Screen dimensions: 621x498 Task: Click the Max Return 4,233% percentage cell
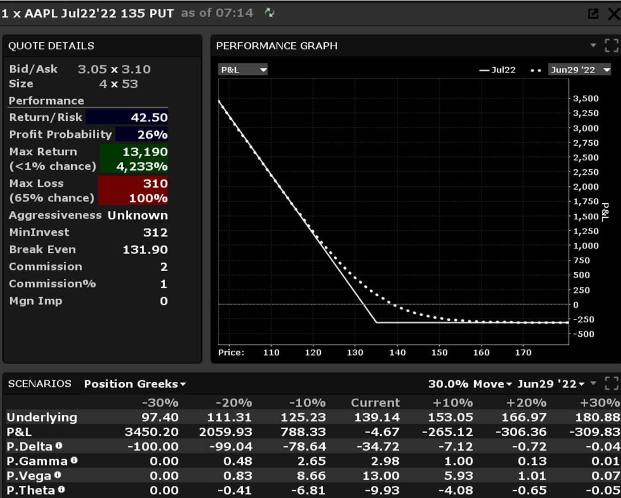pyautogui.click(x=134, y=166)
